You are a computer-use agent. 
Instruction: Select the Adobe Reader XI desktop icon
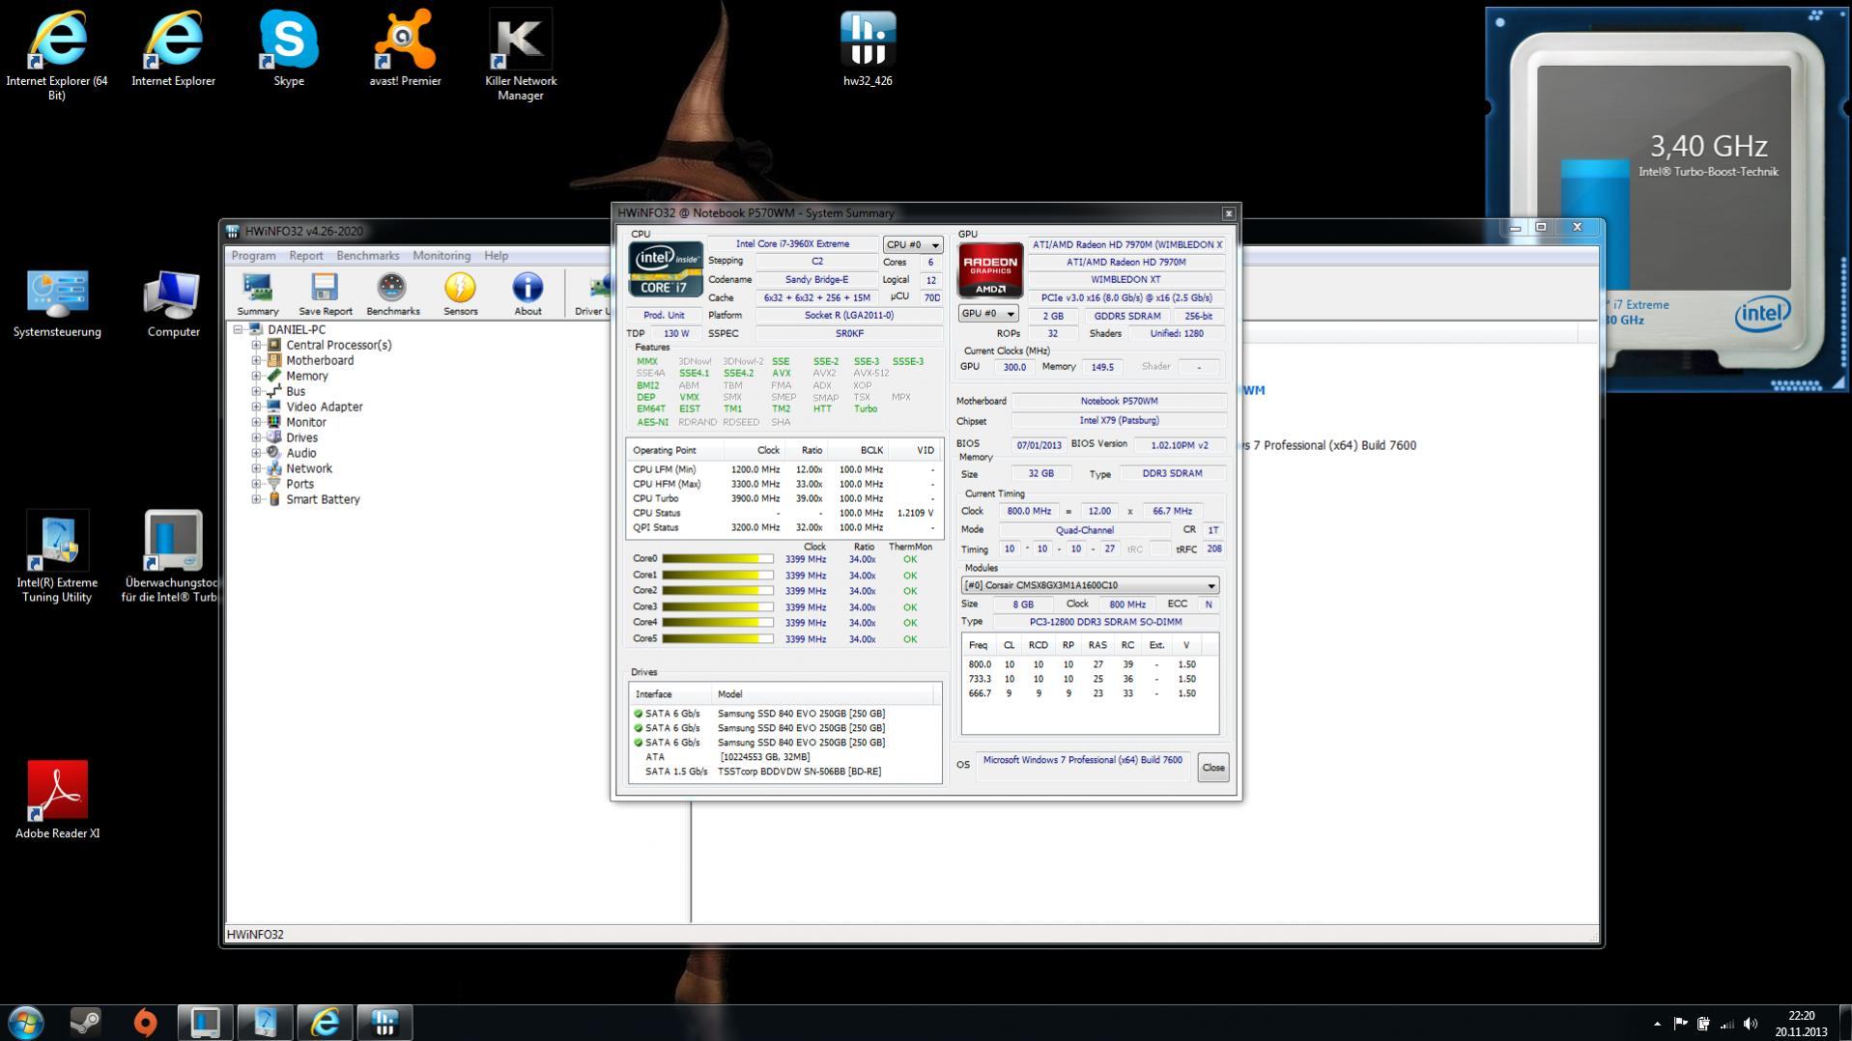[57, 801]
